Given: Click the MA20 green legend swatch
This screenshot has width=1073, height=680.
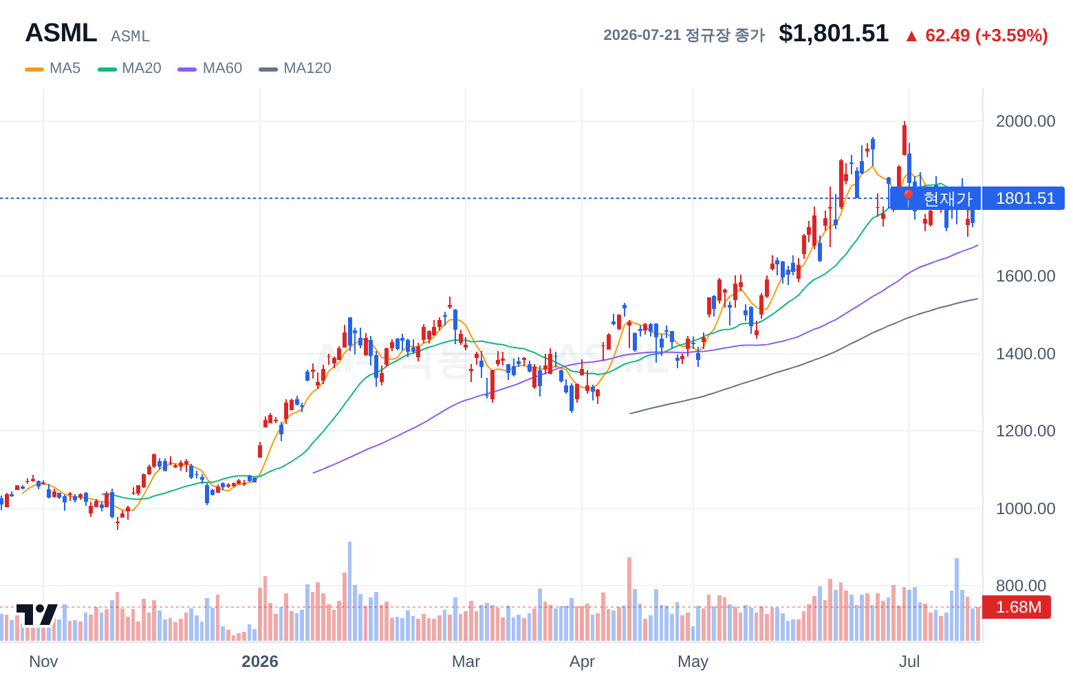Looking at the screenshot, I should coord(107,69).
